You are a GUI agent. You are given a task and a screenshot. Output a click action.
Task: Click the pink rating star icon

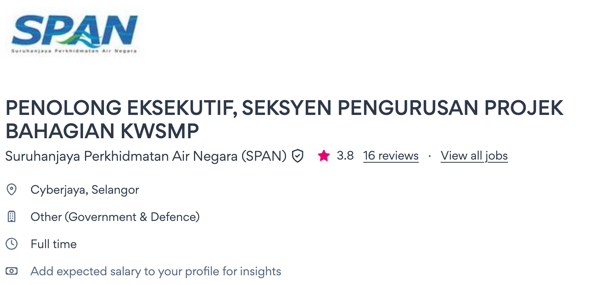[x=324, y=156]
